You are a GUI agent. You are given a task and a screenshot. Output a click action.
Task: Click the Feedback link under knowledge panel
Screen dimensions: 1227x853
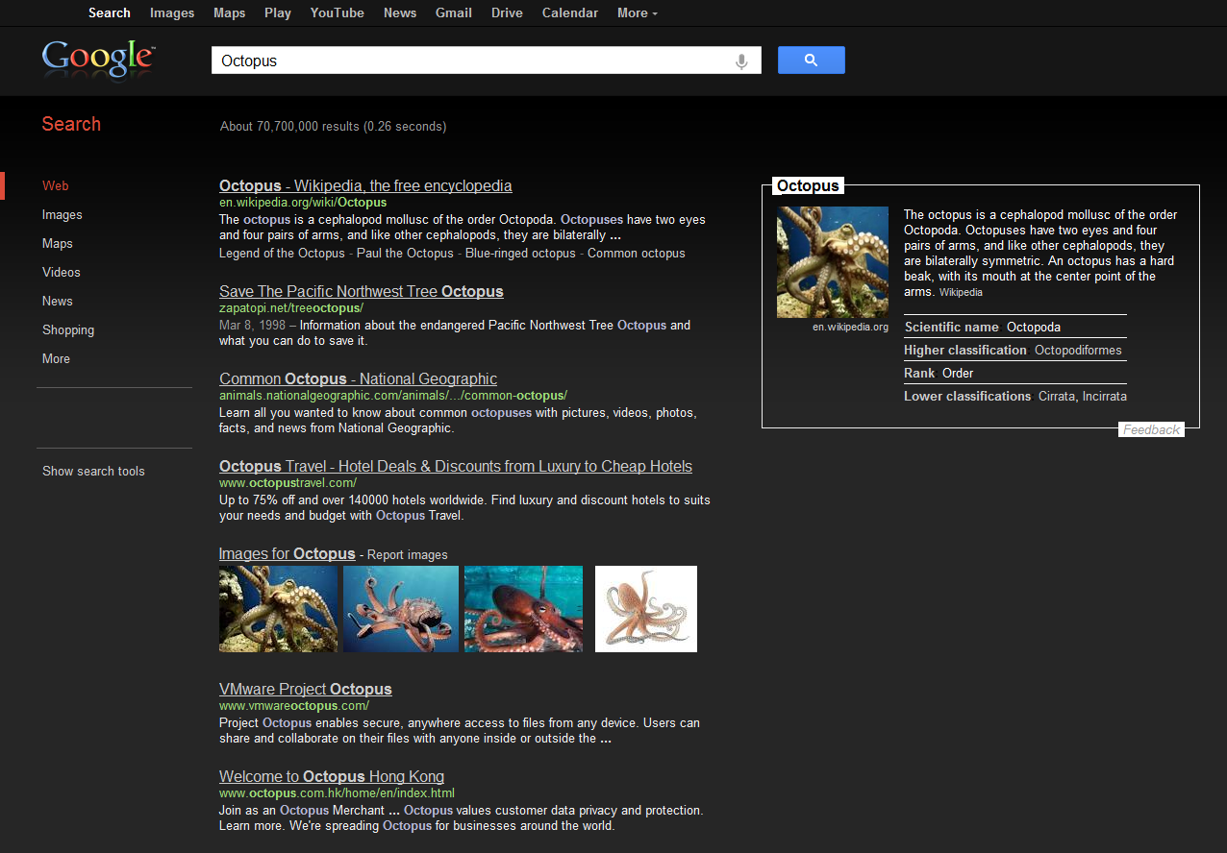(1151, 429)
